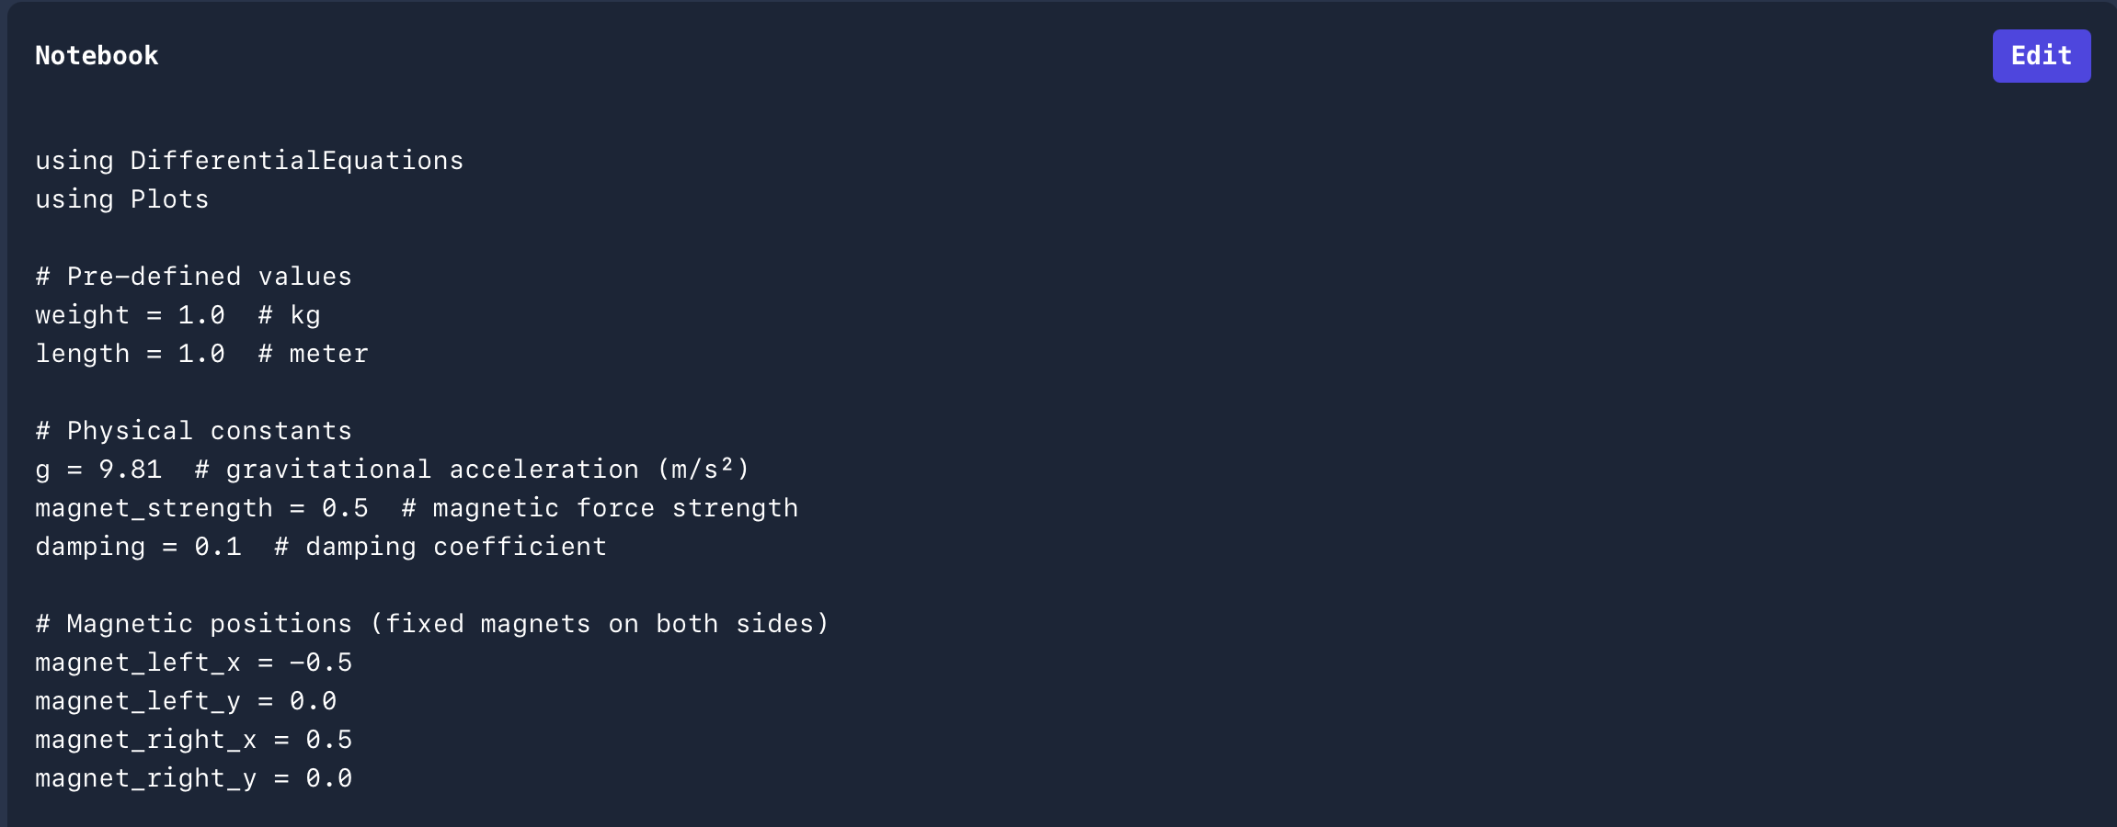This screenshot has height=827, width=2117.
Task: Select the "# Magnetic positions" comment line
Action: [432, 624]
